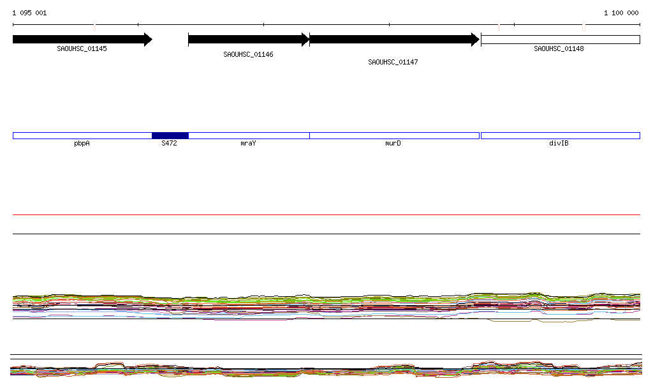The image size is (653, 390).
Task: Click the mraY gene name label
Action: pos(248,144)
